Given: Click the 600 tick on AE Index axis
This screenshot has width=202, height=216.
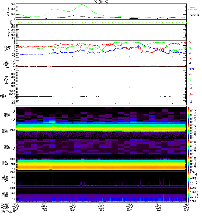Looking at the screenshot, I should [x=13, y=5].
